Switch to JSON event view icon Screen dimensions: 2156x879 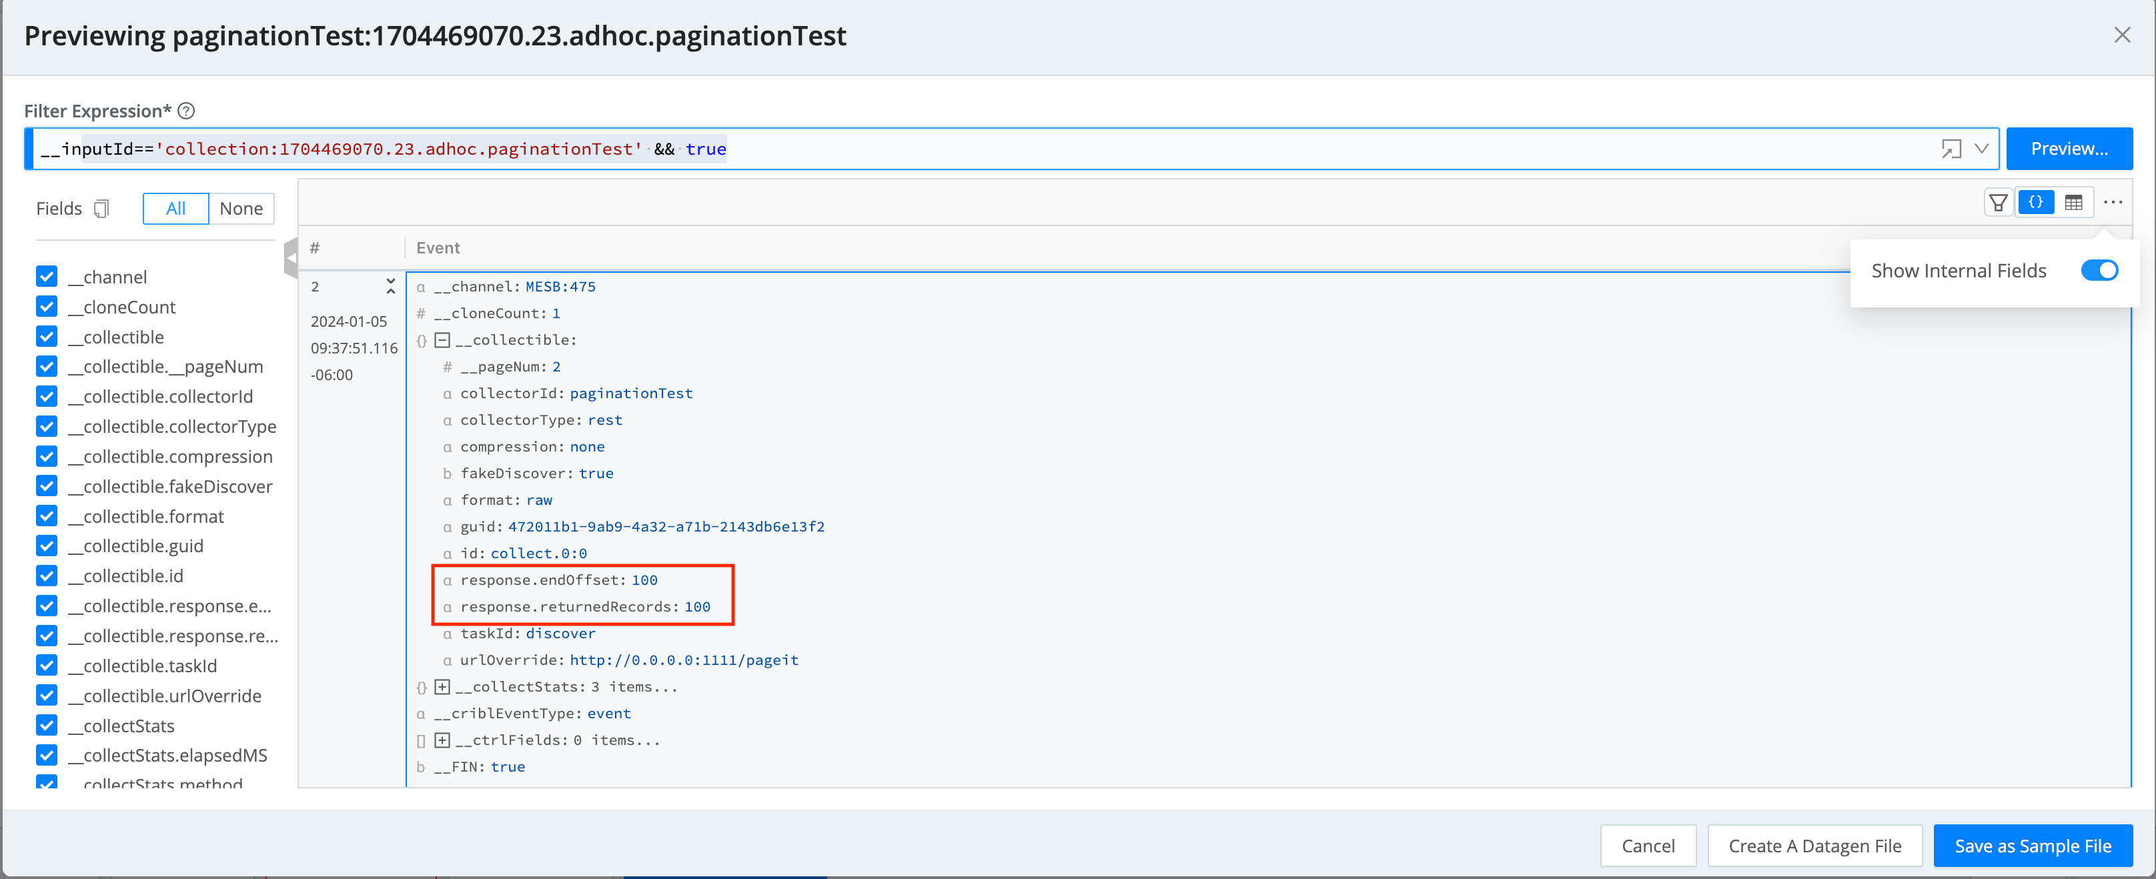coord(2035,203)
